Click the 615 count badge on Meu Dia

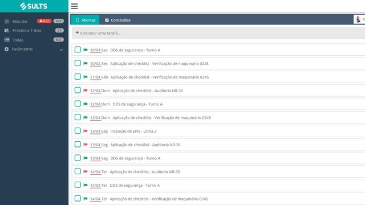pos(58,21)
